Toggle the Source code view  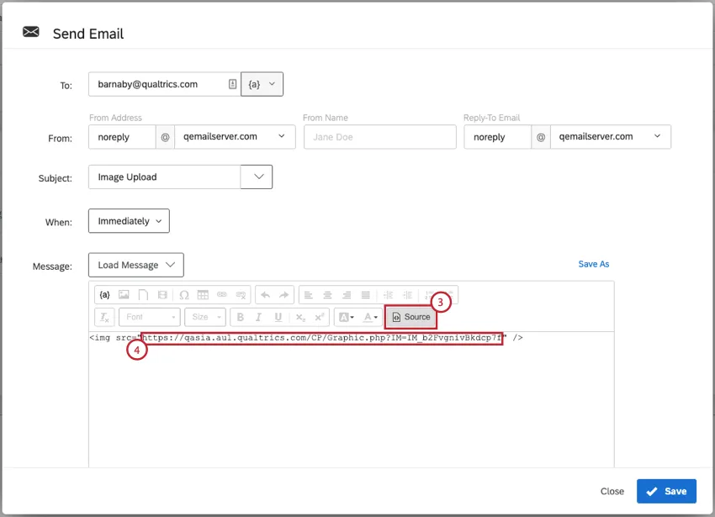click(x=410, y=318)
